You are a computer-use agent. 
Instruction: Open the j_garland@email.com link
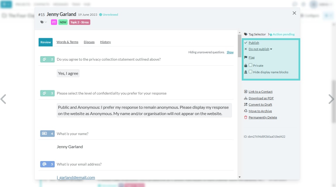pyautogui.click(x=76, y=177)
